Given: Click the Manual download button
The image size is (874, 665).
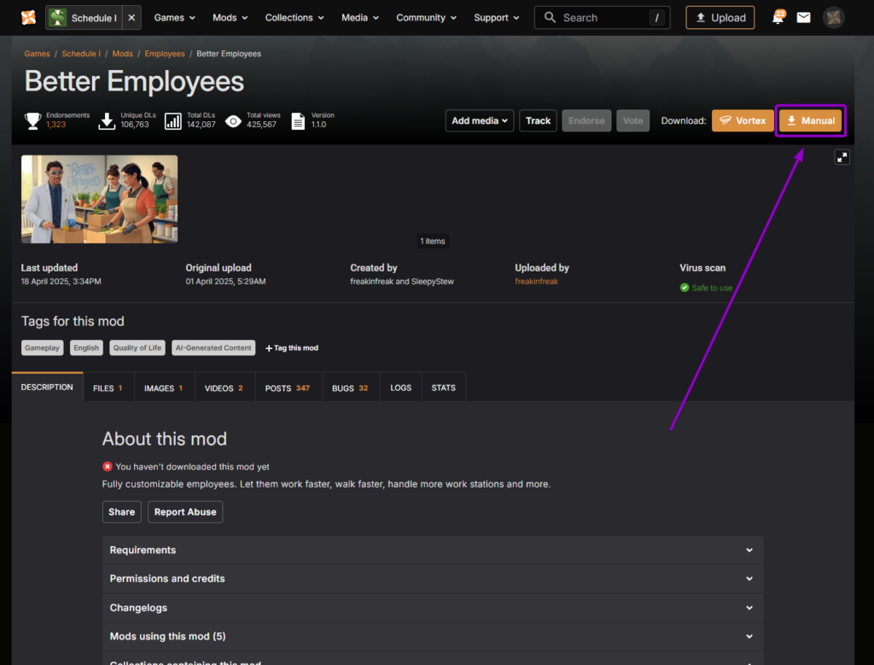Looking at the screenshot, I should coord(811,120).
